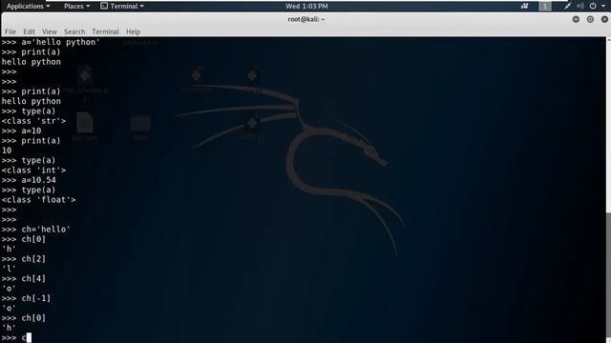This screenshot has width=611, height=343.
Task: Close the root@kali terminal window
Action: click(x=604, y=19)
